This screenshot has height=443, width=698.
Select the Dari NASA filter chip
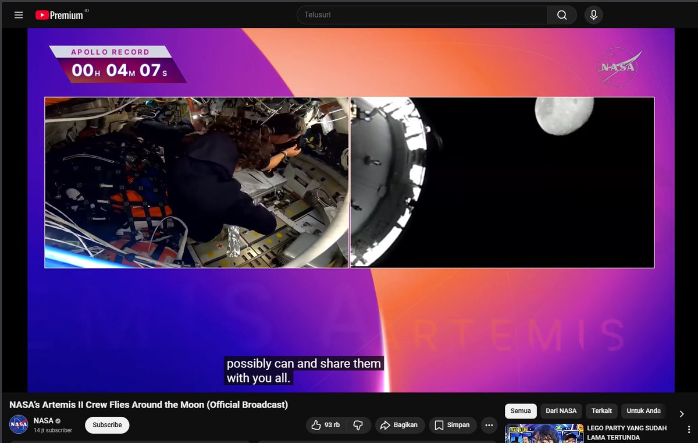[x=561, y=411]
